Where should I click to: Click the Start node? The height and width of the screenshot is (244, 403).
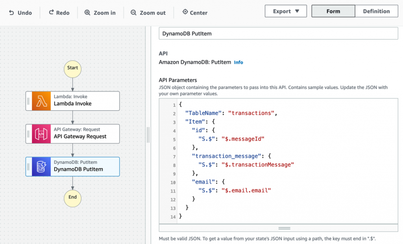73,69
